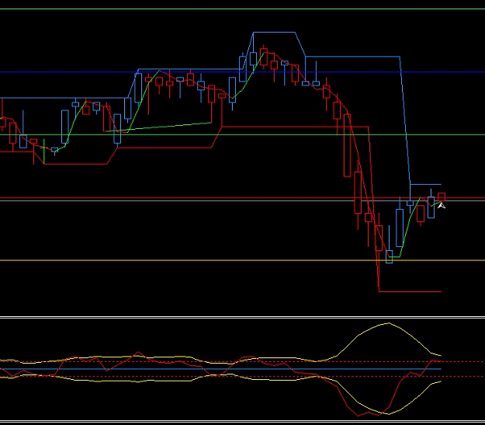
Task: Click the blue upper channel's highest plateau
Action: (274, 32)
